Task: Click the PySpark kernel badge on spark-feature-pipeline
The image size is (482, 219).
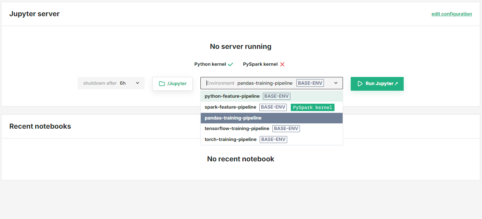Action: click(312, 107)
